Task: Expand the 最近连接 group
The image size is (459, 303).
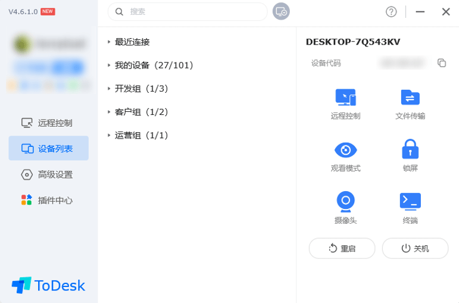Action: pyautogui.click(x=132, y=42)
